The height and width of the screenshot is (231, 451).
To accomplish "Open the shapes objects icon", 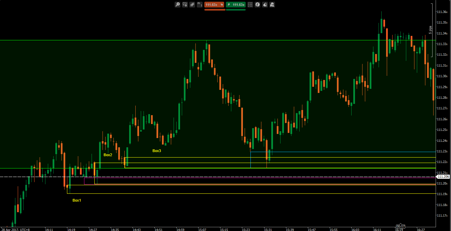I will (x=272, y=4).
